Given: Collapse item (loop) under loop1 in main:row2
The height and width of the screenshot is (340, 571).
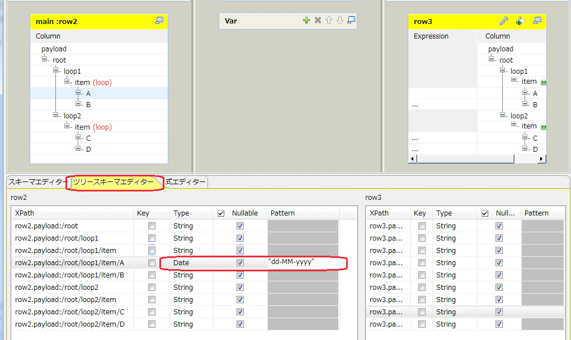Looking at the screenshot, I should tap(67, 82).
